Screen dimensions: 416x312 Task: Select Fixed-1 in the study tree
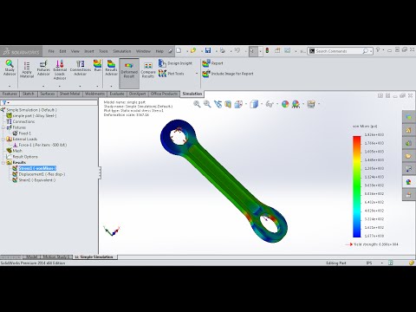[x=22, y=133]
